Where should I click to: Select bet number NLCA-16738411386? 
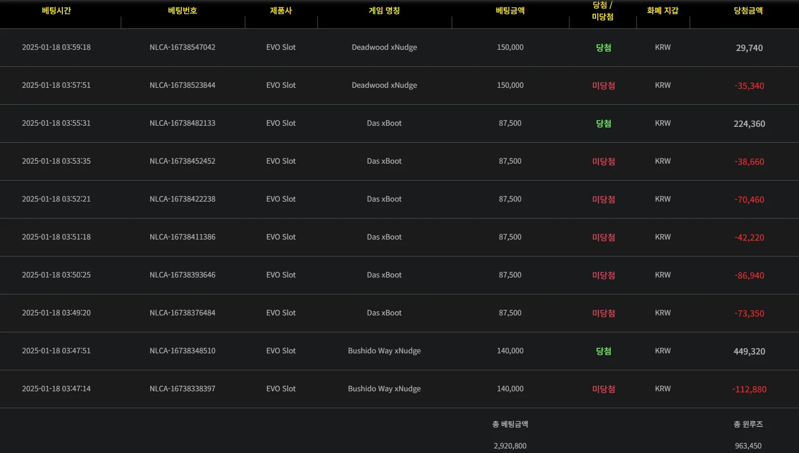tap(182, 237)
